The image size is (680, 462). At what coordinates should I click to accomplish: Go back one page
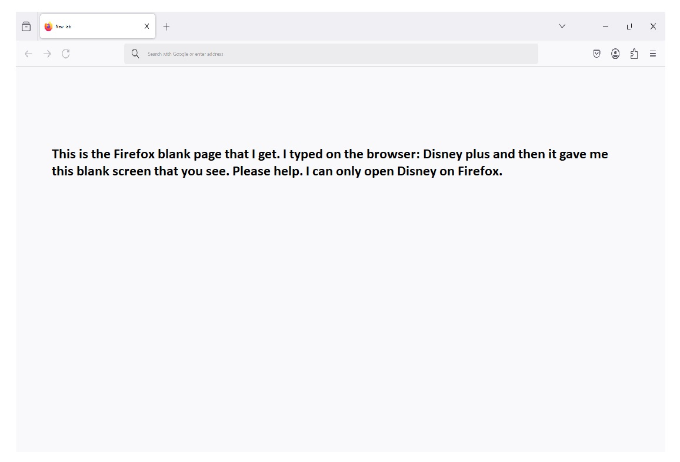[x=29, y=54]
